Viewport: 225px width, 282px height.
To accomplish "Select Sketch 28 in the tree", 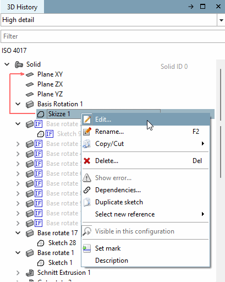I will click(62, 243).
